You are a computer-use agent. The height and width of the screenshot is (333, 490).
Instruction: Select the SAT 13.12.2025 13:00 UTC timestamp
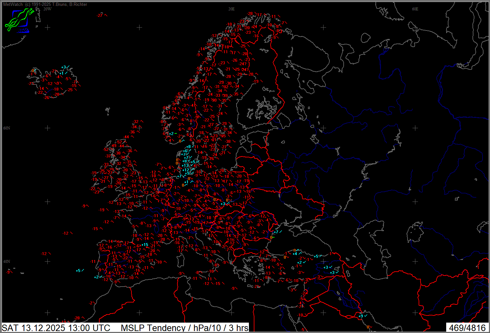[56, 327]
